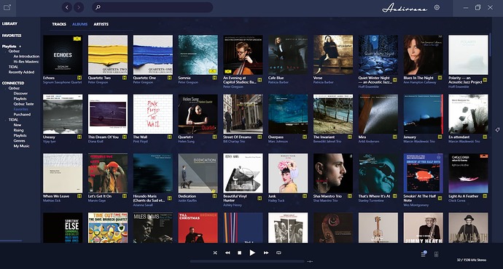
Task: Collapse the Qobuz tree under Connected
Action: tap(6, 88)
